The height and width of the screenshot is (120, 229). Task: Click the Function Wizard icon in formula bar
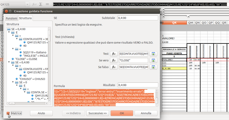(x=34, y=4)
